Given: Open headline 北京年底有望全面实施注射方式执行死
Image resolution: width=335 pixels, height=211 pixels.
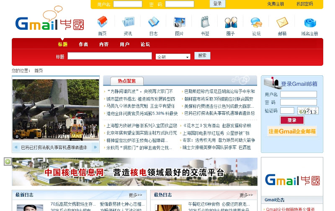Looking at the screenshot, I should tap(142, 133).
